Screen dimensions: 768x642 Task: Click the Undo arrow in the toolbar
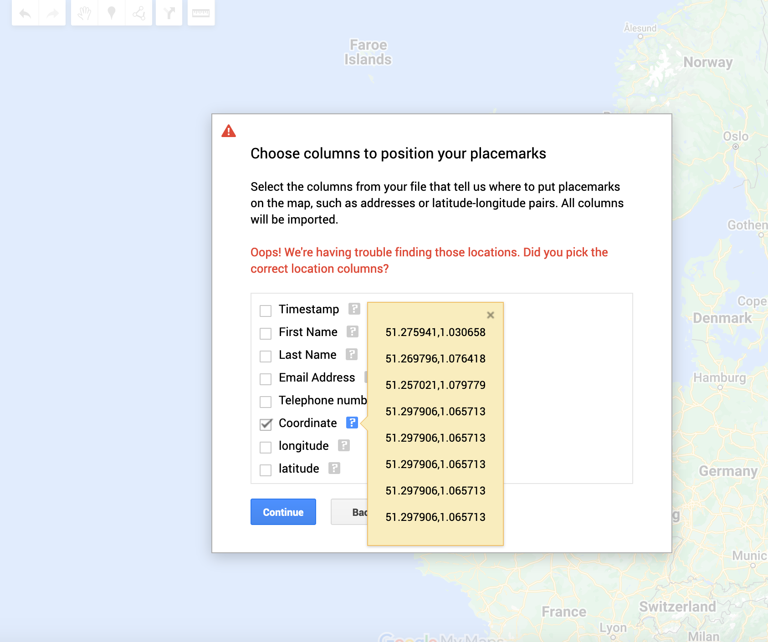coord(25,13)
